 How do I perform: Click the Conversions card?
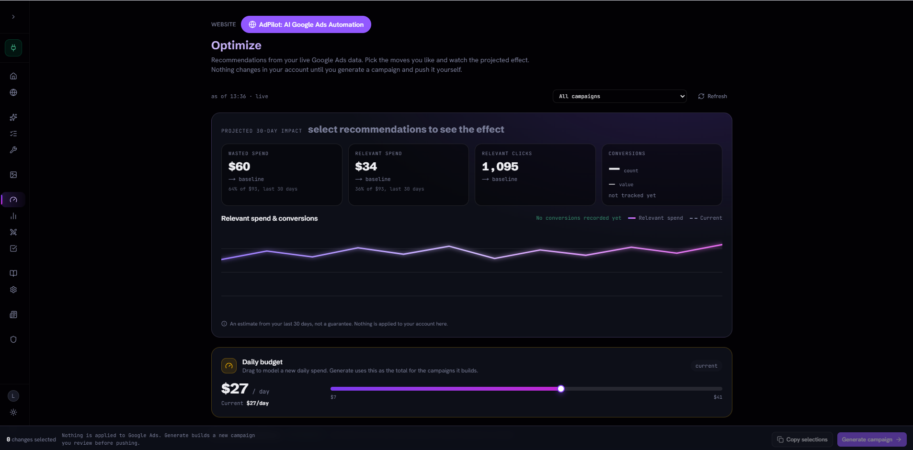[x=662, y=175]
